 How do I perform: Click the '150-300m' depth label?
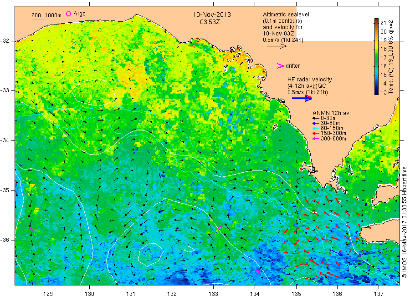pyautogui.click(x=333, y=133)
